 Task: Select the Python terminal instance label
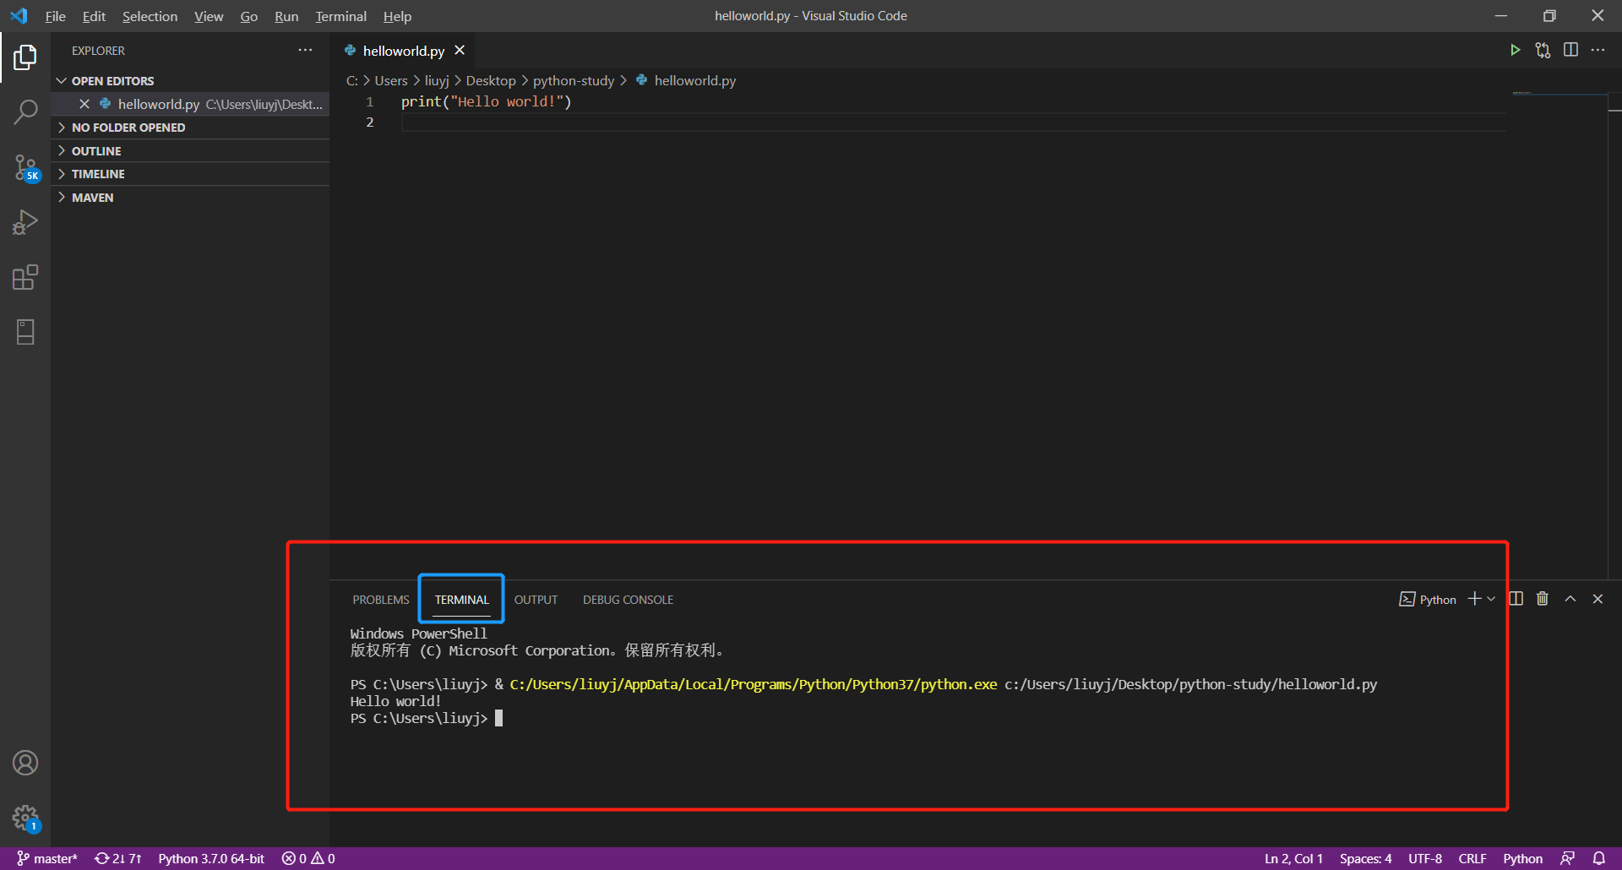1428,599
